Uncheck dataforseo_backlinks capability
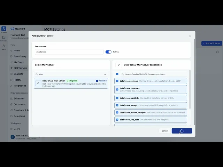Viewport: 223px width, 167px height. click(x=117, y=98)
